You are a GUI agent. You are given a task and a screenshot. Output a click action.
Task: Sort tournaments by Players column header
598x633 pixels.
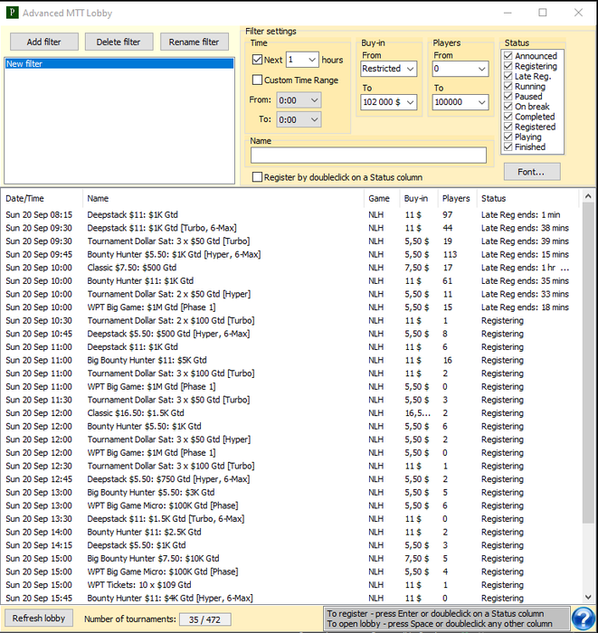point(456,198)
